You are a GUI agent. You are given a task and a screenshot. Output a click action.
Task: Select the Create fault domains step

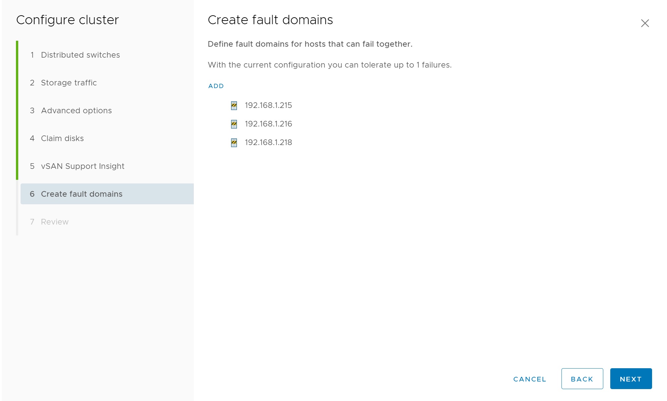click(81, 194)
